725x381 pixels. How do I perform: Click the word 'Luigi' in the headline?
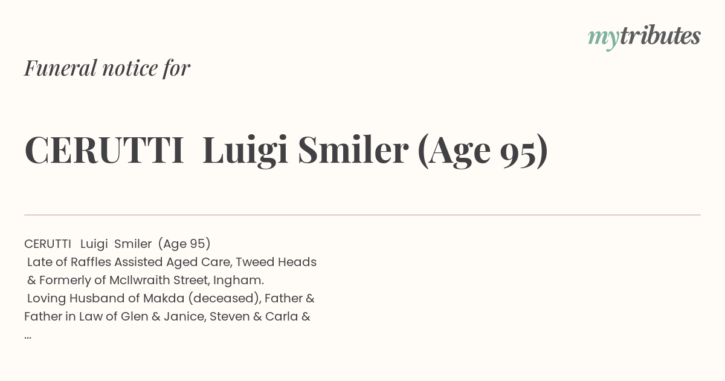click(246, 151)
